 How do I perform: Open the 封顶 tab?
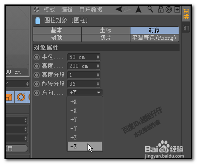tap(57, 38)
